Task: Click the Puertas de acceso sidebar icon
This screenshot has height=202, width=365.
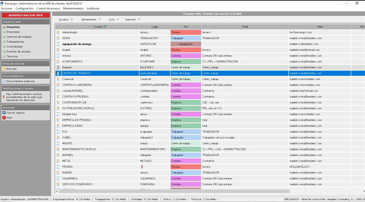Action: point(4,51)
